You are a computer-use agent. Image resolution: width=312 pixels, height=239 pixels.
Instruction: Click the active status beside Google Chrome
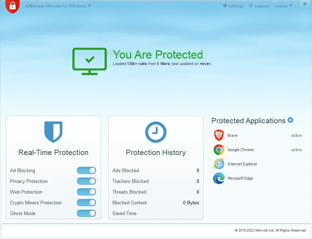click(297, 150)
